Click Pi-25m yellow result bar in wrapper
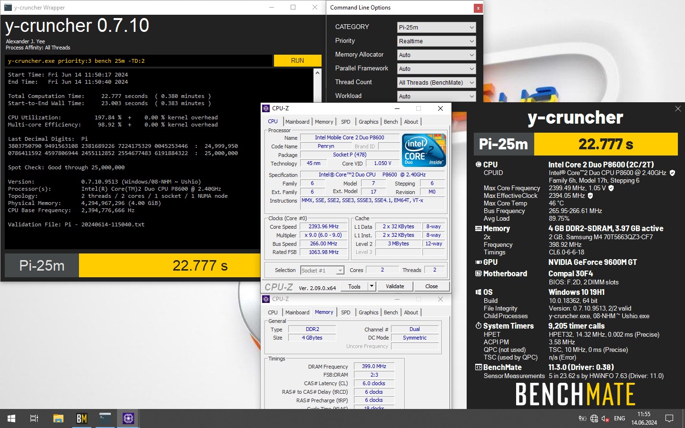The width and height of the screenshot is (685, 428). tap(169, 265)
